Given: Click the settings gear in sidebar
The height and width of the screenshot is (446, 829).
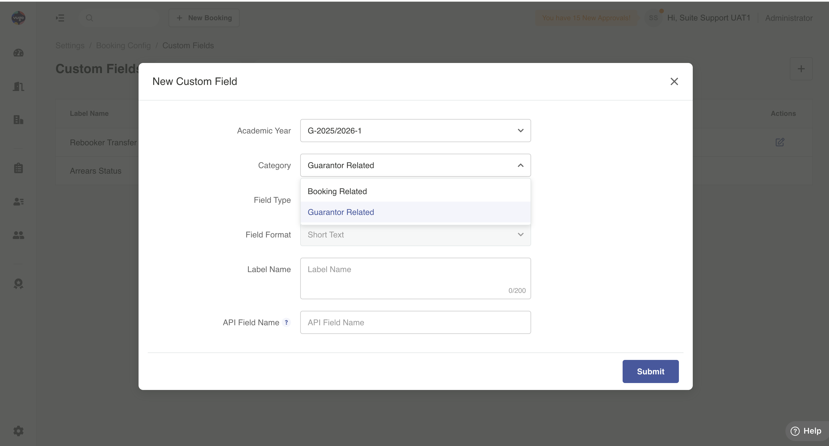Looking at the screenshot, I should [18, 431].
